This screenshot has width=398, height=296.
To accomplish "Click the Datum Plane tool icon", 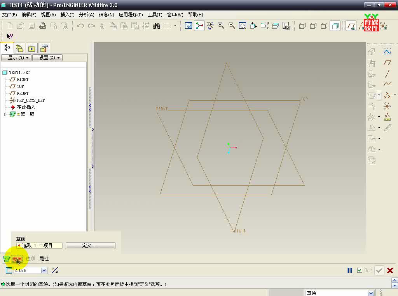I will tap(387, 63).
